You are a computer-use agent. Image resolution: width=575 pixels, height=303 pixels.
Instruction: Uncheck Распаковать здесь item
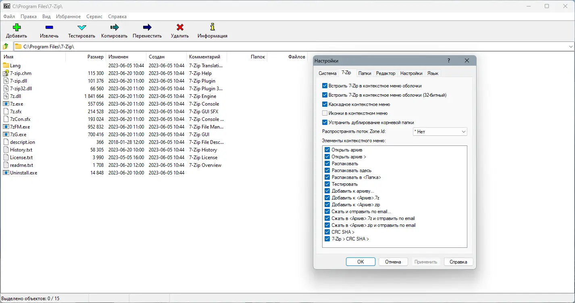(x=327, y=170)
